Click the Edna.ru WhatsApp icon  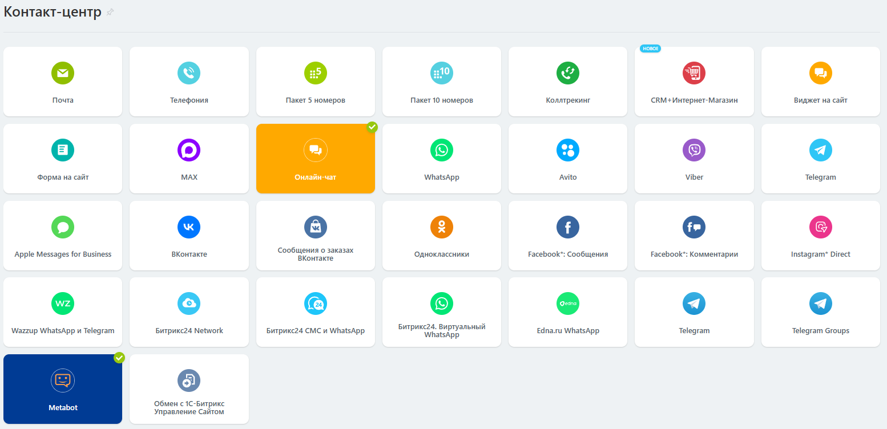[568, 303]
